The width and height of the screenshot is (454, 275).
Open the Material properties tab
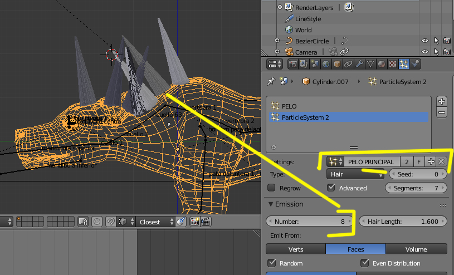[x=382, y=64]
